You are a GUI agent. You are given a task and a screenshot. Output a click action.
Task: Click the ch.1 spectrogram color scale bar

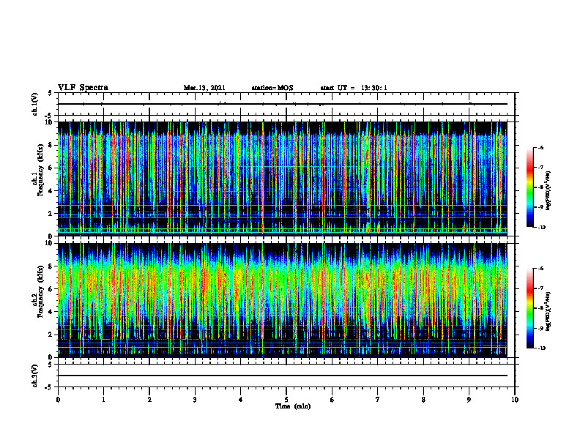pos(529,187)
